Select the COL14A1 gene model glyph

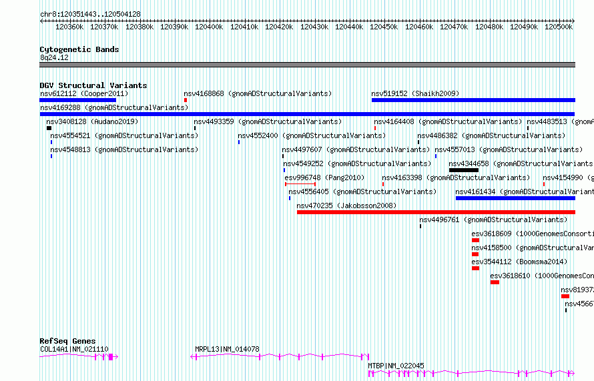click(79, 357)
